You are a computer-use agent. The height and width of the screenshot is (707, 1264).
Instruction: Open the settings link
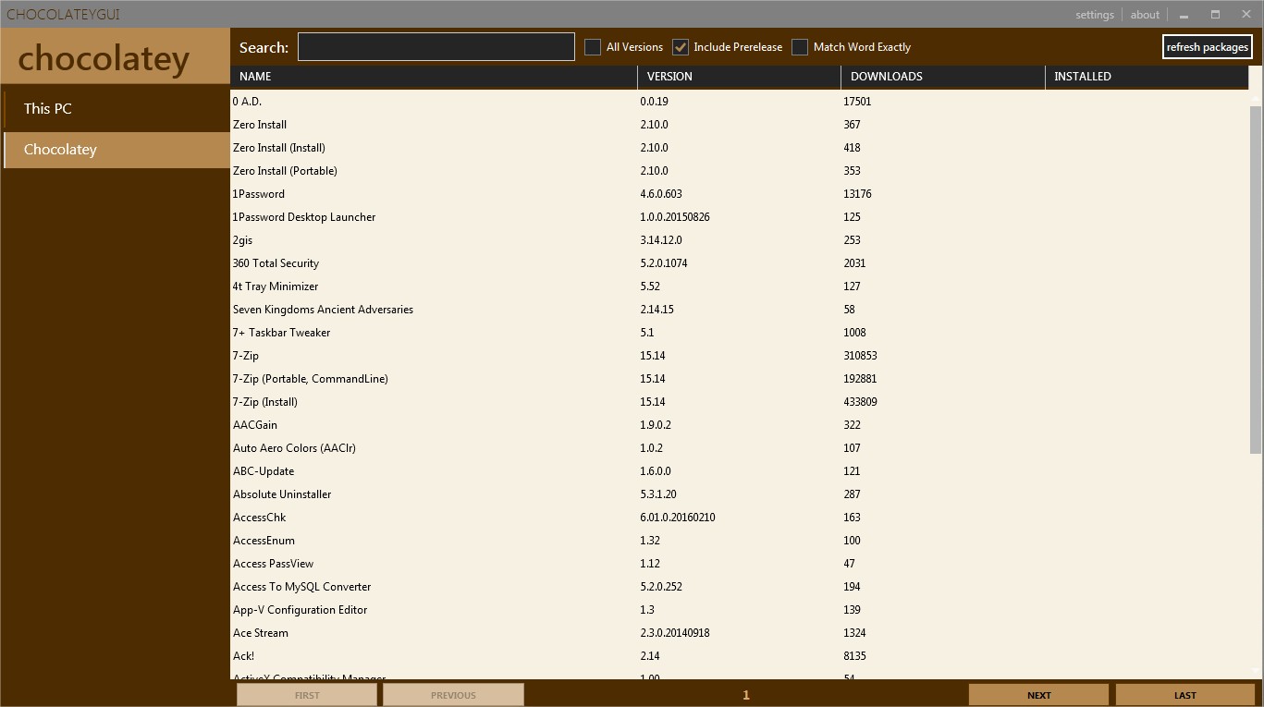point(1094,15)
